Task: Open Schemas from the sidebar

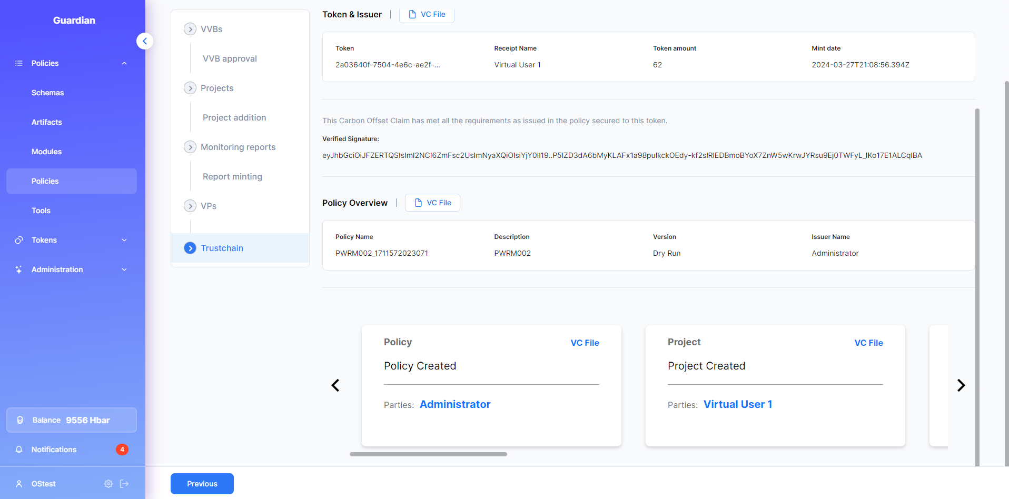Action: click(47, 93)
